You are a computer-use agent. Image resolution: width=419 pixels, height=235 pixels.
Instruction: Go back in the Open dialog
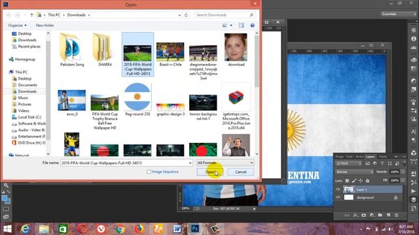pyautogui.click(x=9, y=15)
